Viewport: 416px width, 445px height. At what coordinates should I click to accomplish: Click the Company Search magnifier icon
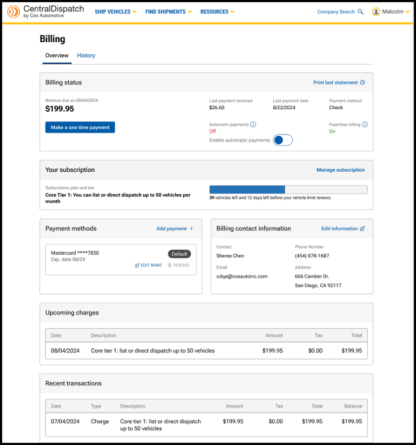point(361,12)
